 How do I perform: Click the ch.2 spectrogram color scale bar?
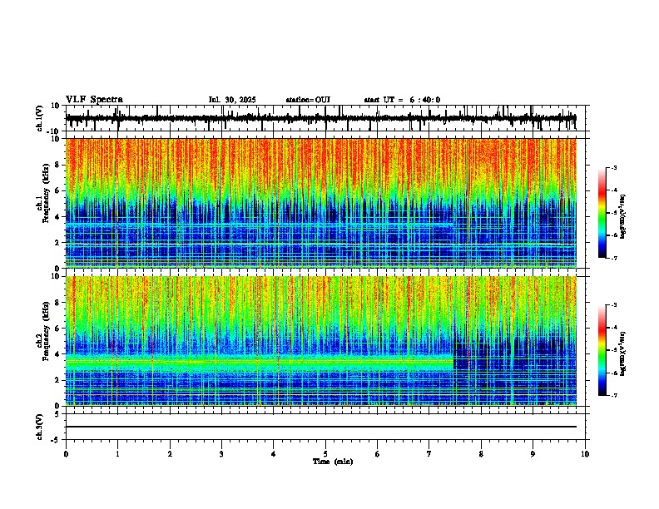[x=602, y=350]
